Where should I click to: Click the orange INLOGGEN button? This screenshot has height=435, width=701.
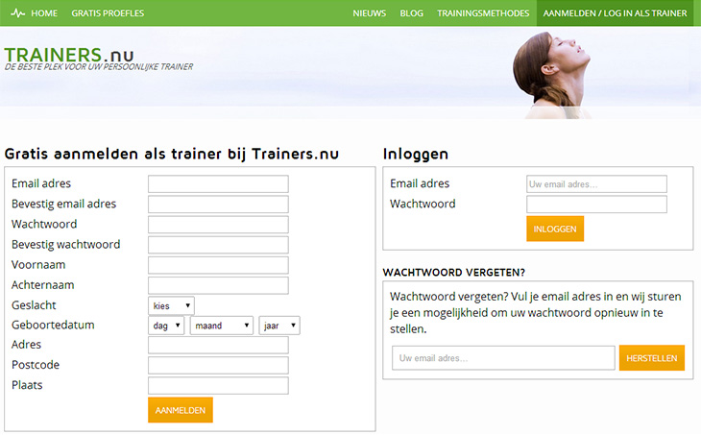pyautogui.click(x=555, y=229)
